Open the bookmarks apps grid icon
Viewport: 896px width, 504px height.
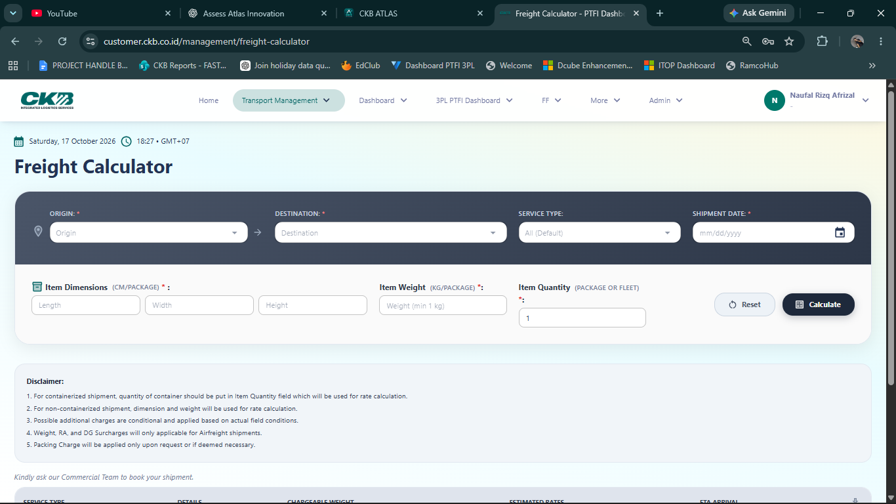click(12, 66)
